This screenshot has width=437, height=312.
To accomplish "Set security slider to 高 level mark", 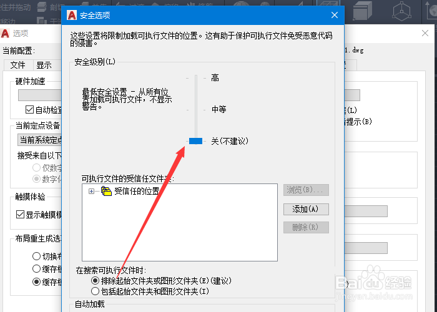I will (196, 78).
